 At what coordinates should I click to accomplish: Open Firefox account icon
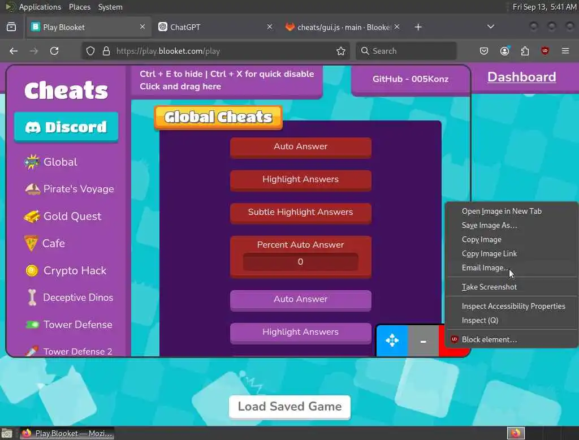pos(505,51)
